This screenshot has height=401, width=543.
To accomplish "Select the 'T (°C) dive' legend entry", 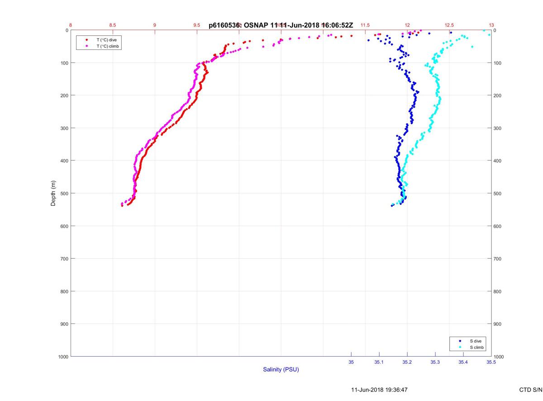I will click(106, 40).
